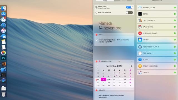Click the 'Martedì 14 novembre' date heading
Viewport: 178px width, 100px height.
110,26
